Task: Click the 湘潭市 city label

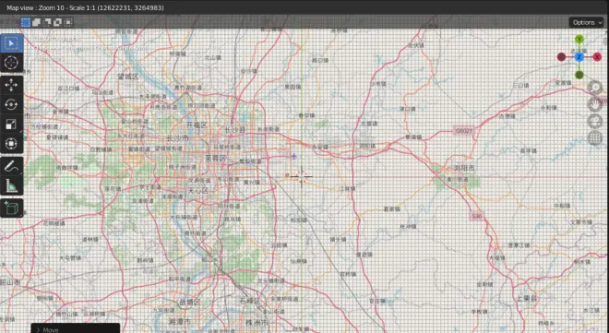Action: [x=180, y=322]
